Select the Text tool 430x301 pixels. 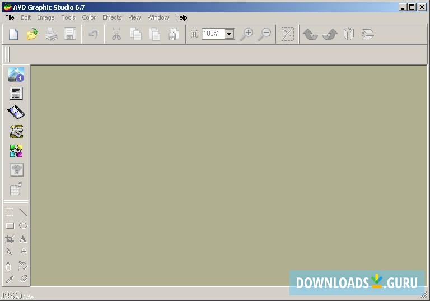(x=23, y=239)
